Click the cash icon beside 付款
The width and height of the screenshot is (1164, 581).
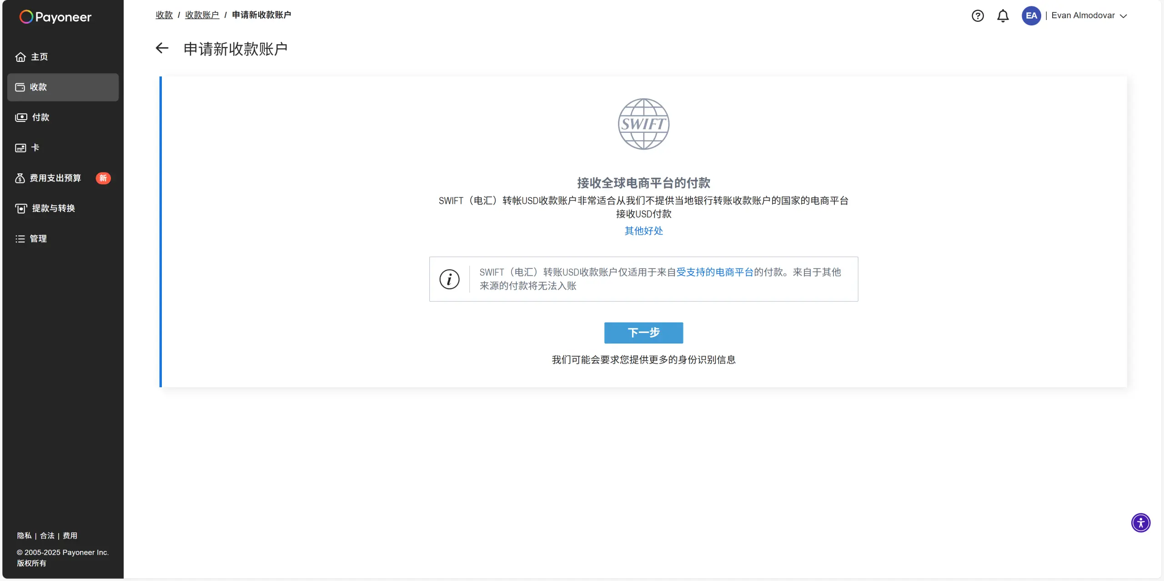click(21, 117)
